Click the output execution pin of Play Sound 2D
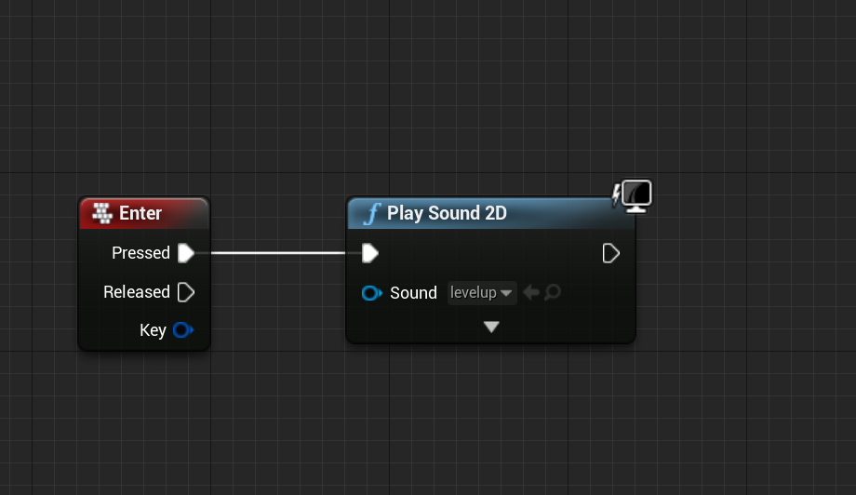856x495 pixels. [611, 253]
